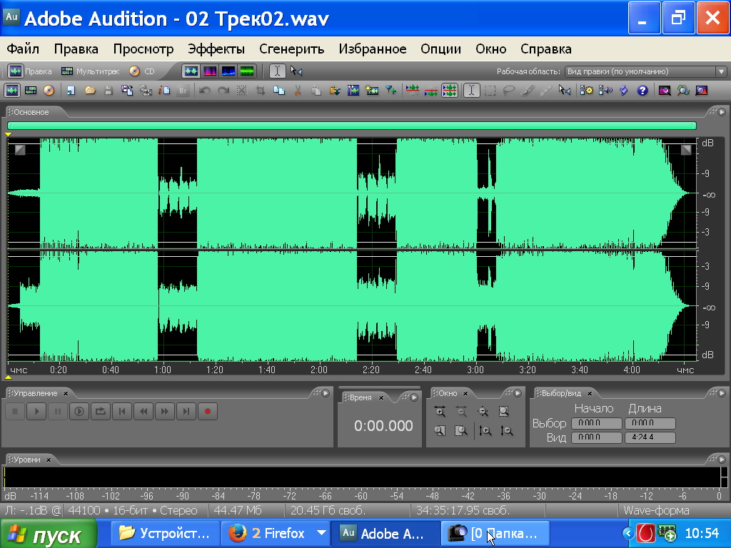This screenshot has width=731, height=548.
Task: Click the save floppy disk icon
Action: click(109, 91)
